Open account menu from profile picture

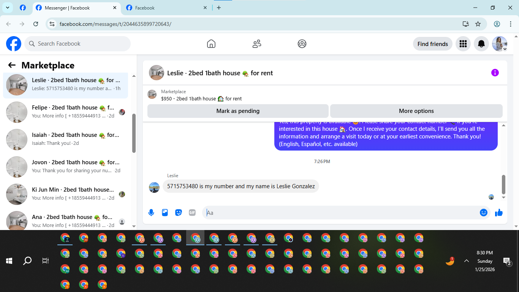point(500,44)
